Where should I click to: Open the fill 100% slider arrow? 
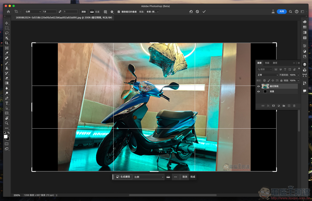click(298, 80)
